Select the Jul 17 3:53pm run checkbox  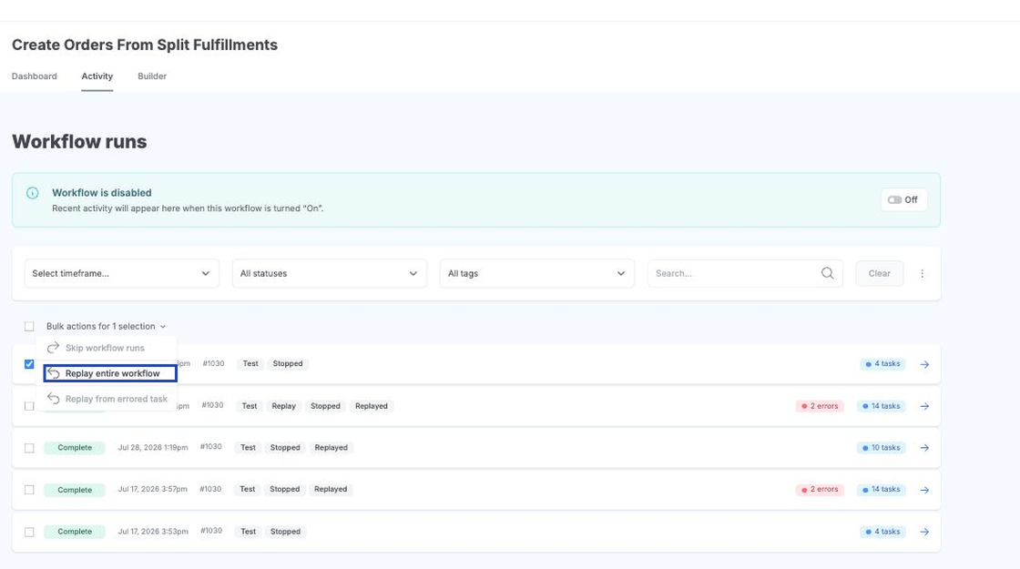[x=29, y=532]
